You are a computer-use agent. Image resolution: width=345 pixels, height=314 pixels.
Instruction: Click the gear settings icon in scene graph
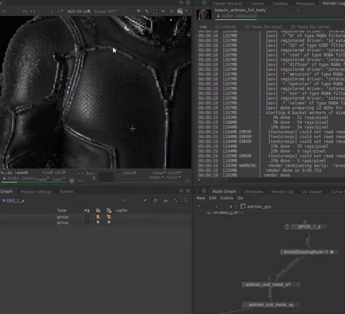tap(155, 200)
